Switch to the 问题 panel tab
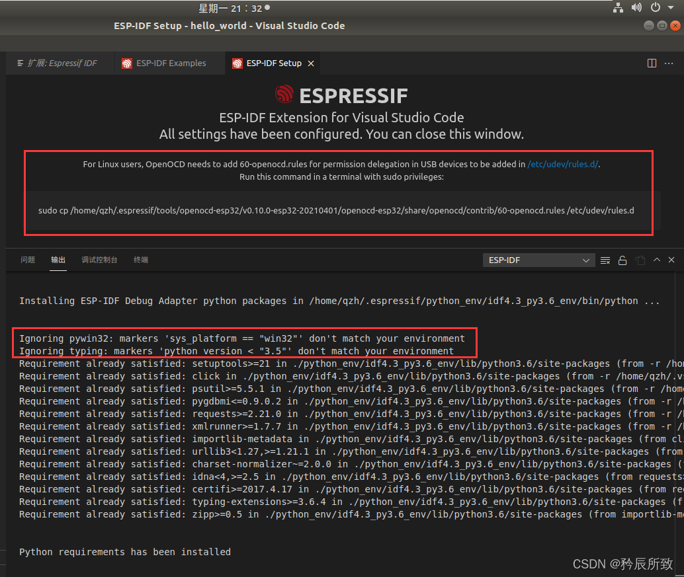The height and width of the screenshot is (577, 684). (x=28, y=260)
